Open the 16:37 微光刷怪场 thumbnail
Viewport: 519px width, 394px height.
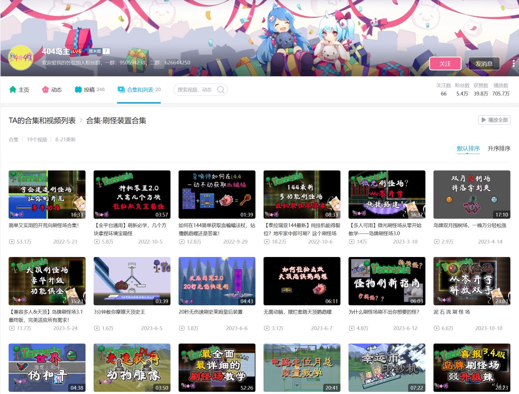pos(387,195)
